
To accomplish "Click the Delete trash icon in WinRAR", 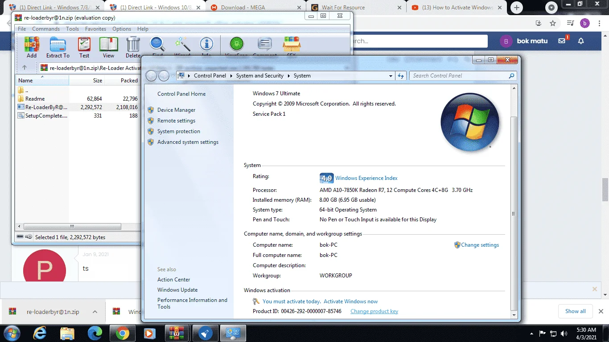I will (133, 47).
